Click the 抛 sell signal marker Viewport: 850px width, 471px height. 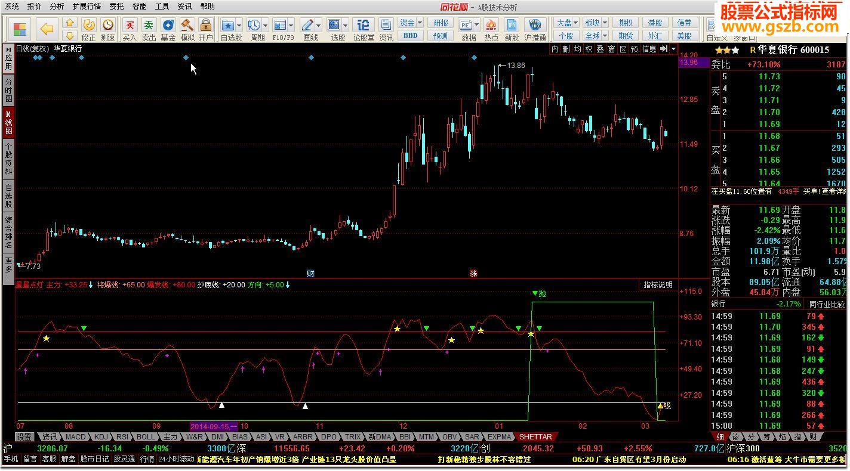(538, 293)
